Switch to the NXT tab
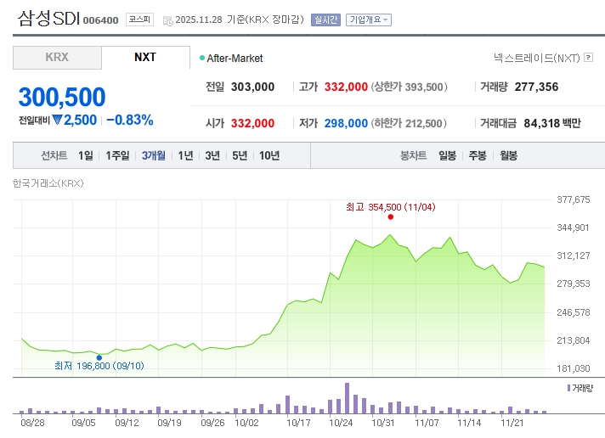The width and height of the screenshot is (605, 438). pos(145,58)
